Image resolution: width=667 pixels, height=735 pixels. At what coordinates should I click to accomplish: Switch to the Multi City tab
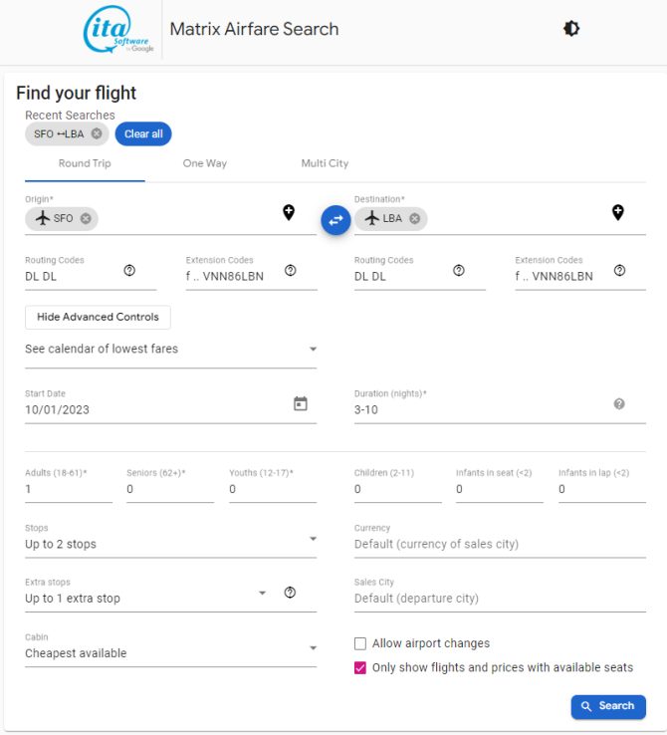coord(325,163)
